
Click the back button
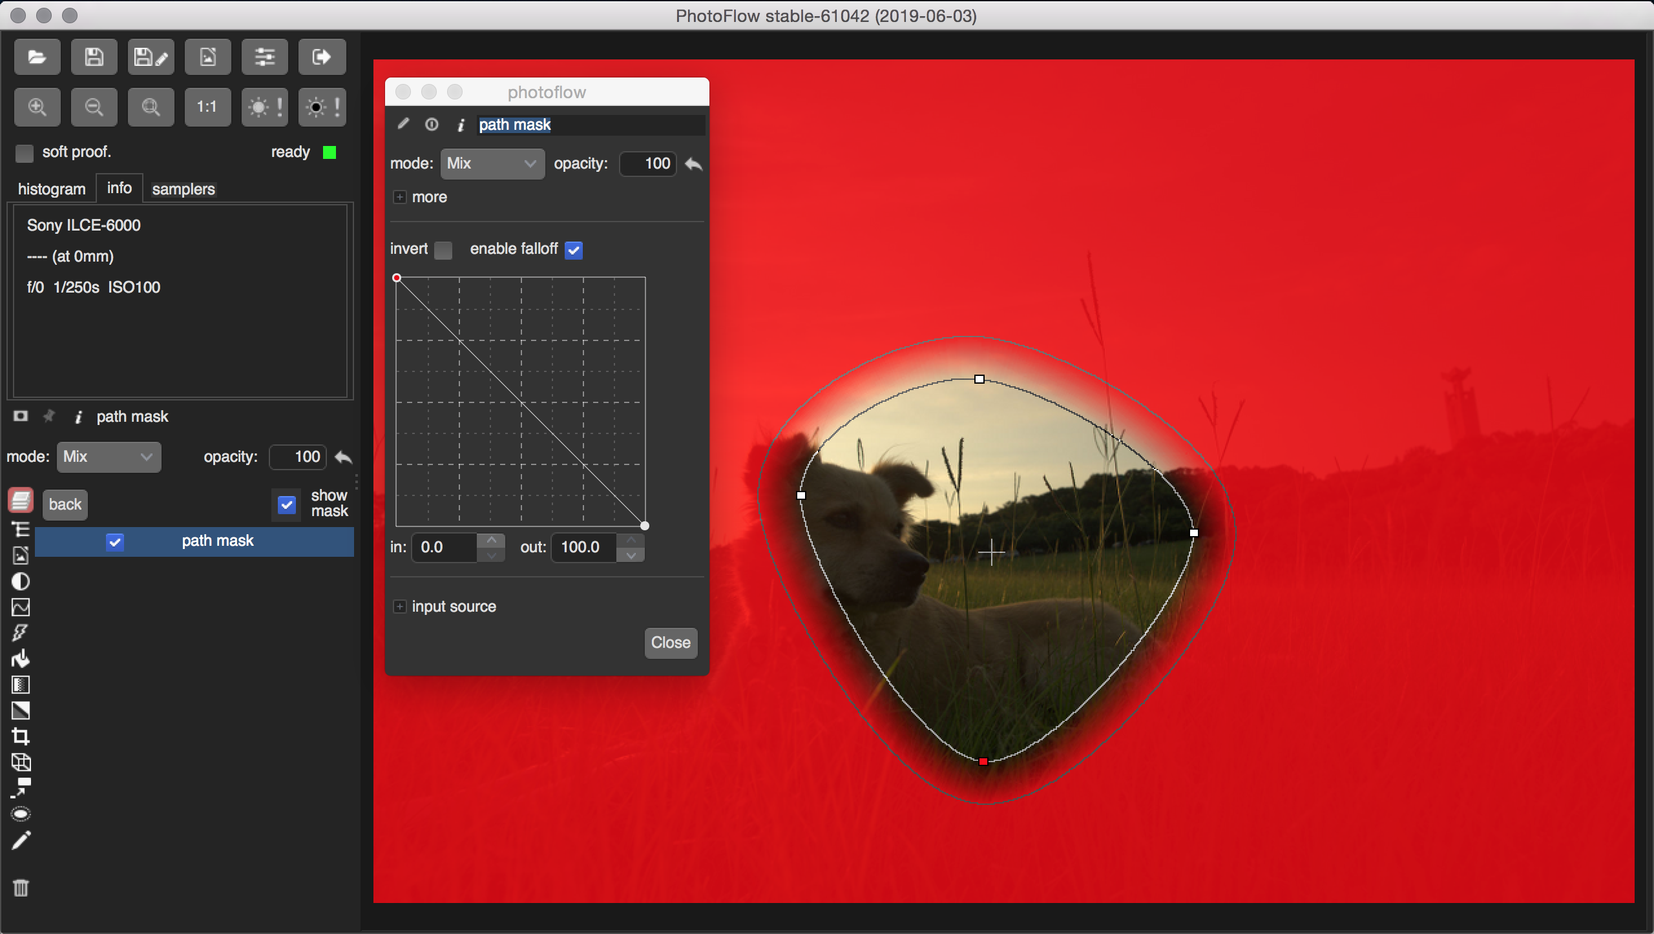[x=65, y=504]
